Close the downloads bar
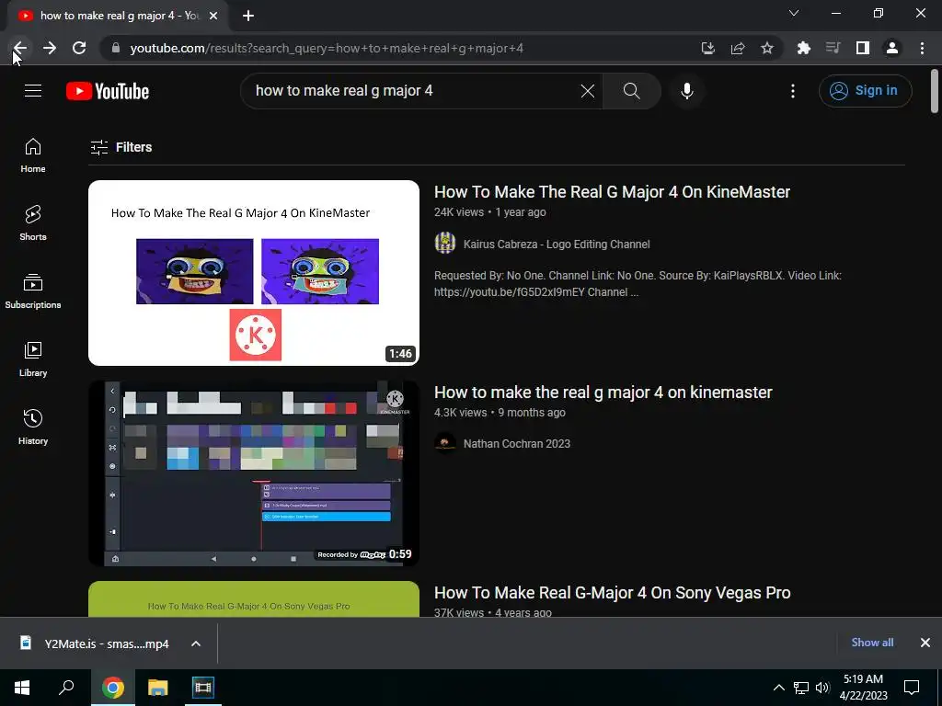This screenshot has width=942, height=706. pyautogui.click(x=925, y=643)
